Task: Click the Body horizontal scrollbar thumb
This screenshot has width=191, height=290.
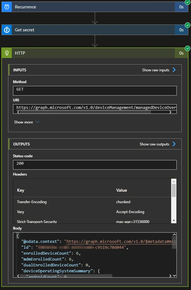Action: click(66, 276)
